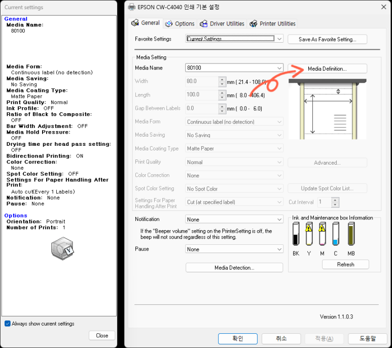The height and width of the screenshot is (348, 392).
Task: Open the Media Form dropdown
Action: [234, 122]
